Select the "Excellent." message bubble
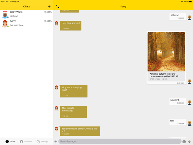 coord(178,102)
